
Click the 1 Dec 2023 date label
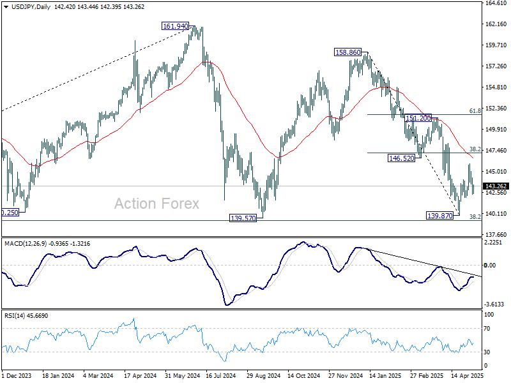click(18, 377)
